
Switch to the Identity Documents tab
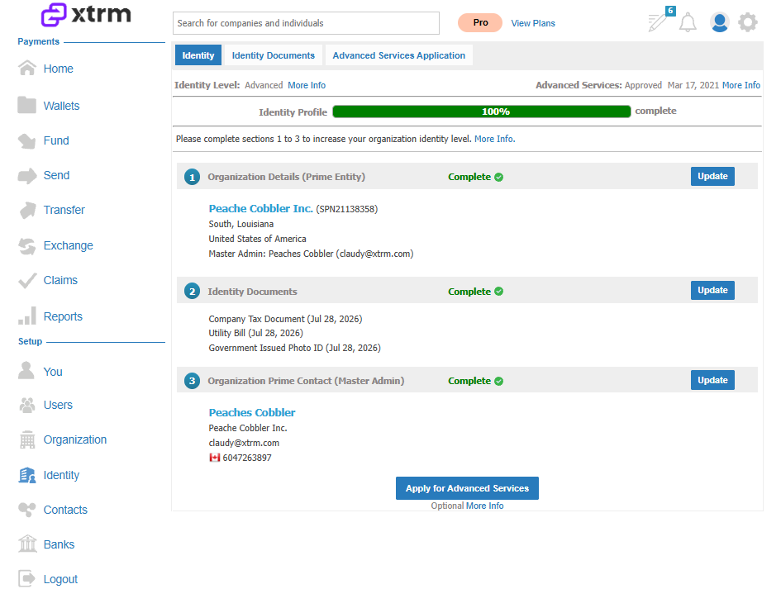tap(273, 55)
